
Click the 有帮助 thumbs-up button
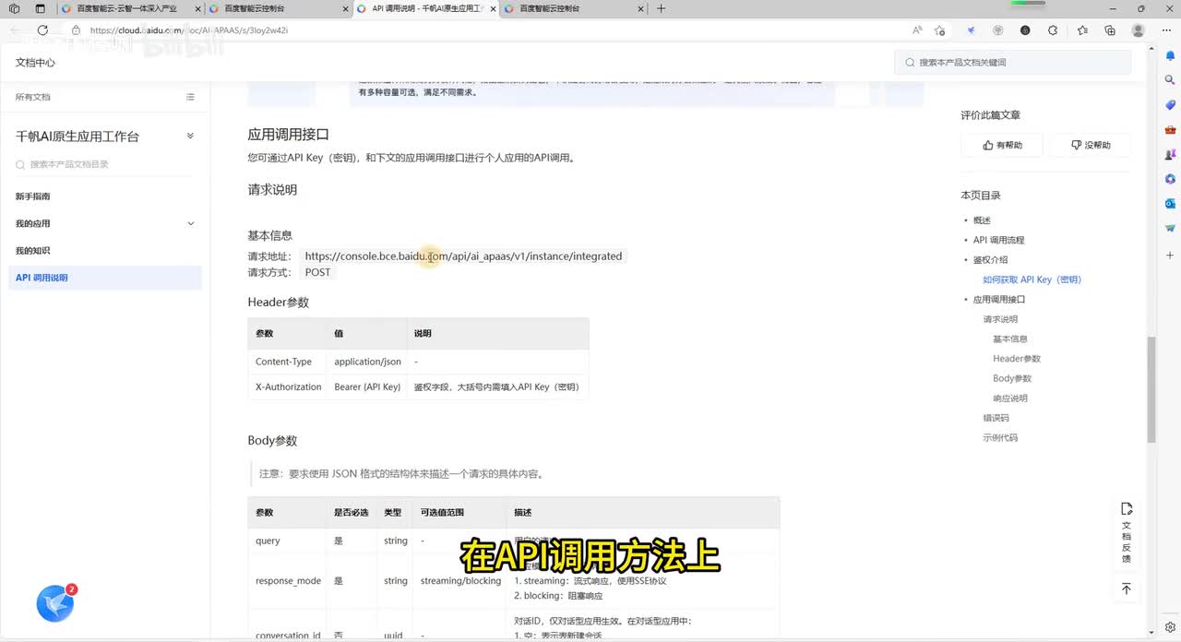point(1002,145)
